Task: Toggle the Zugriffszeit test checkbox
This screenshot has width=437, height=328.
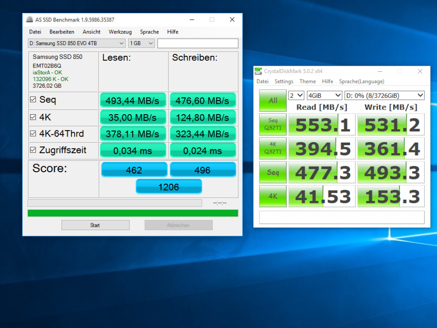Action: [x=33, y=150]
